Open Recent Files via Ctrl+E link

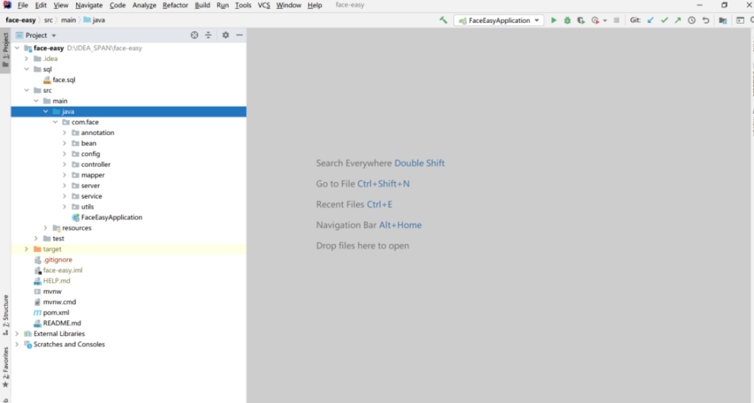coord(380,204)
